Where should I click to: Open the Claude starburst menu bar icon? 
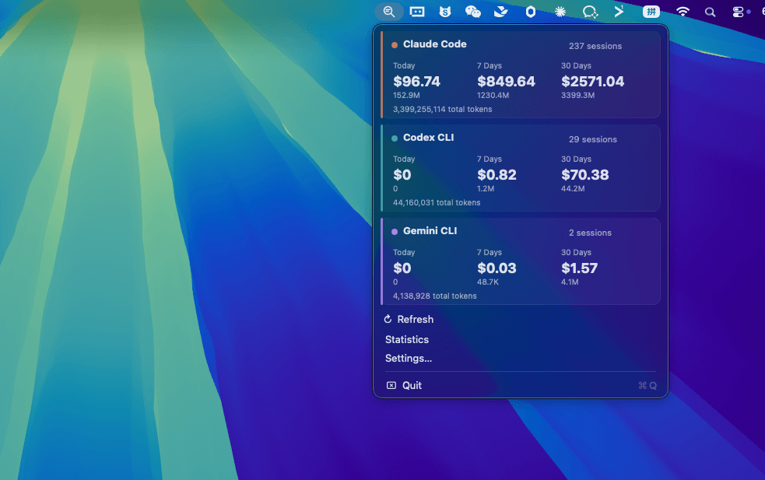pos(560,12)
